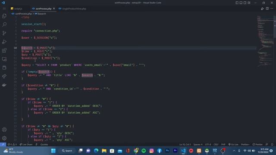Click the Quokka status bar item

pos(44,145)
